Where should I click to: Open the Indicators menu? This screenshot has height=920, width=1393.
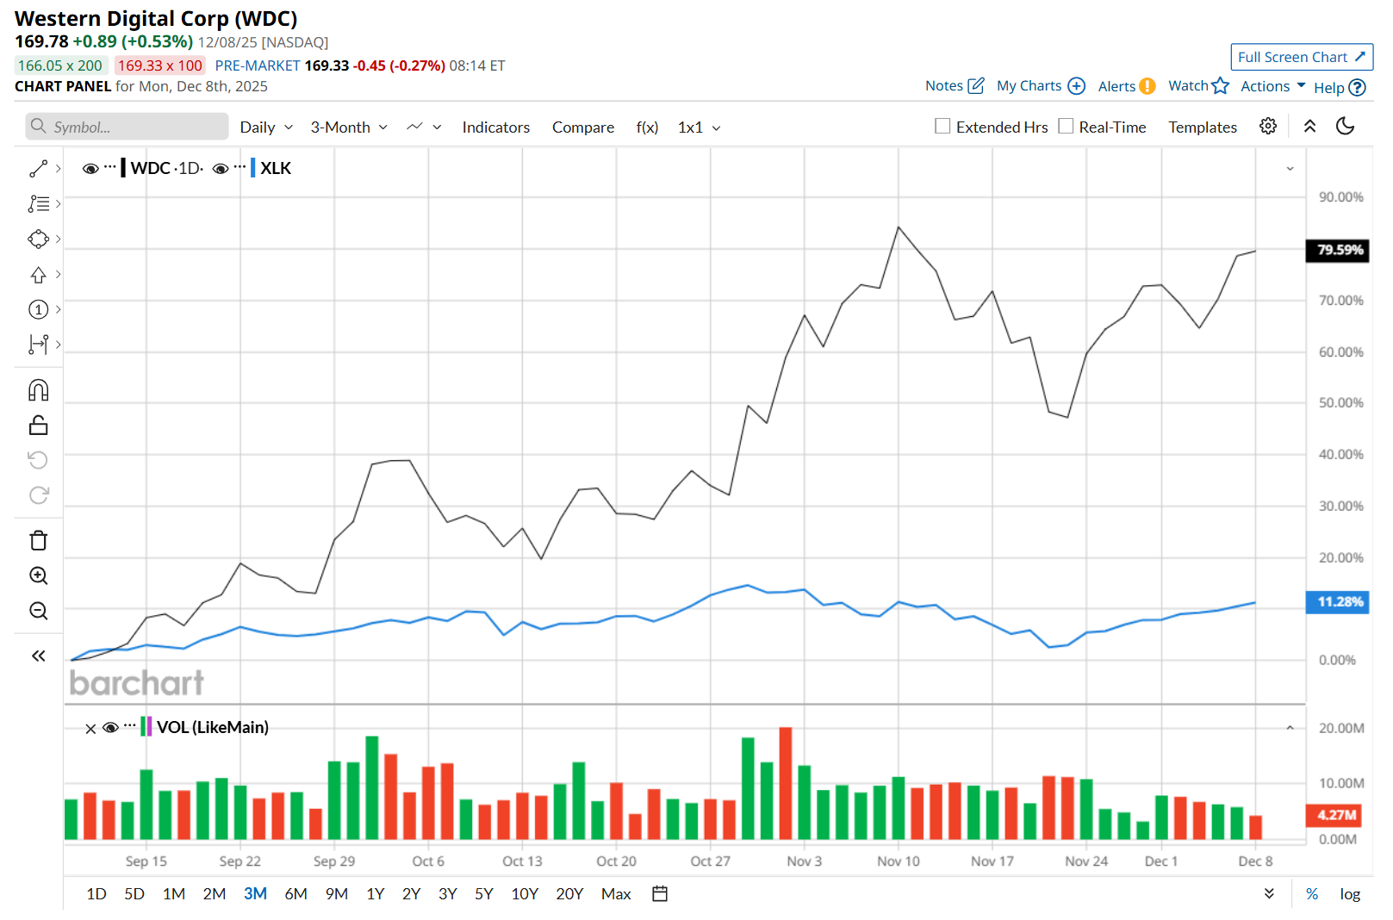tap(496, 127)
